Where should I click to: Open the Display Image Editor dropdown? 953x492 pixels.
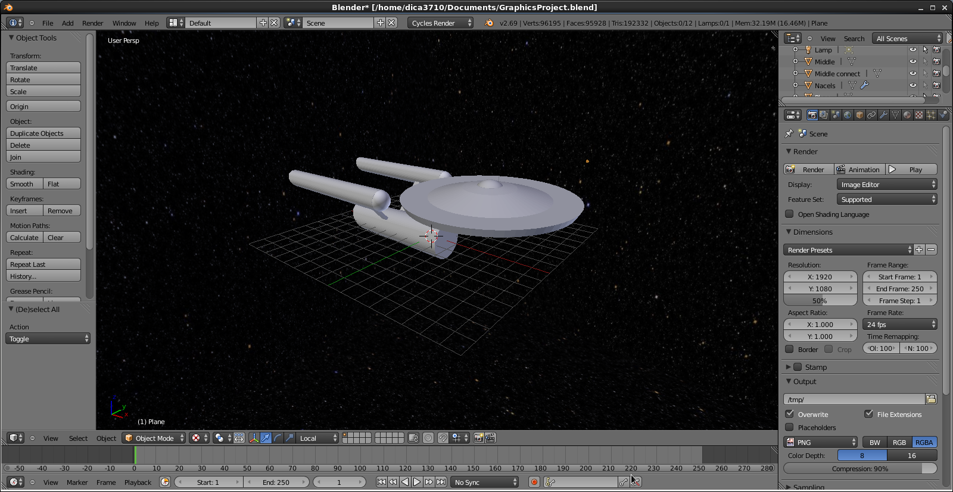887,185
